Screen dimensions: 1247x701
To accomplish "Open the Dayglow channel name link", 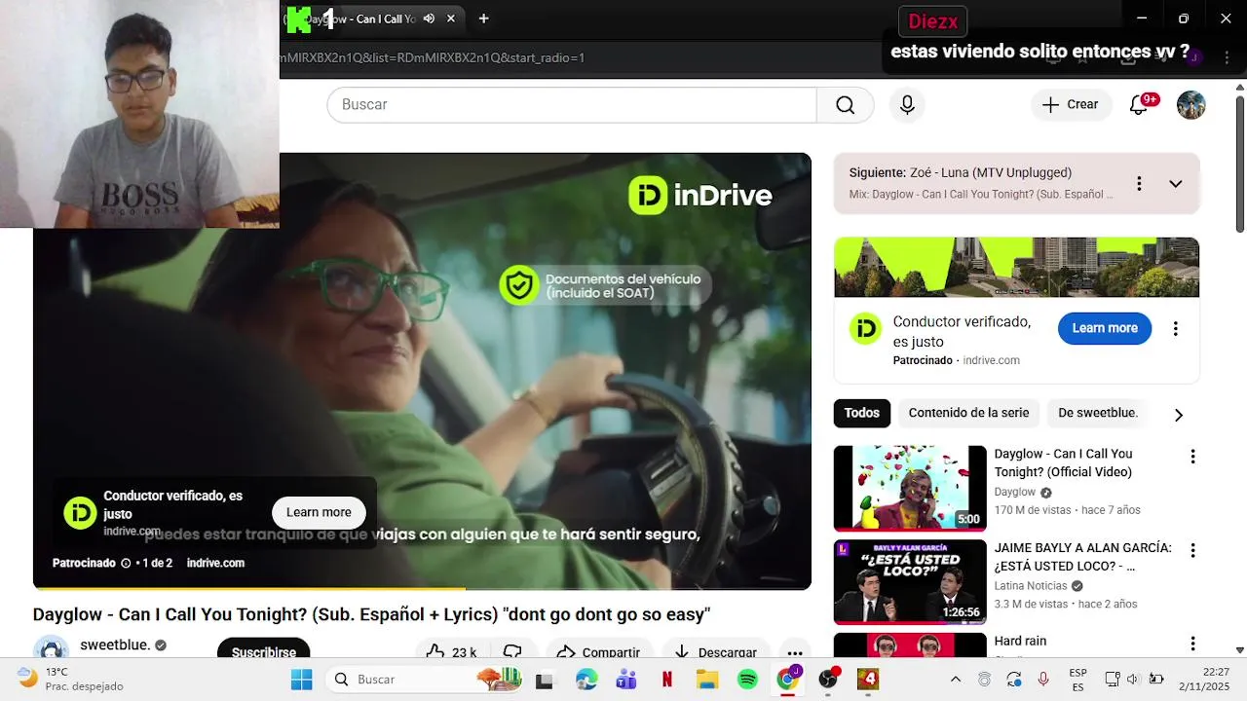I will [x=1014, y=492].
